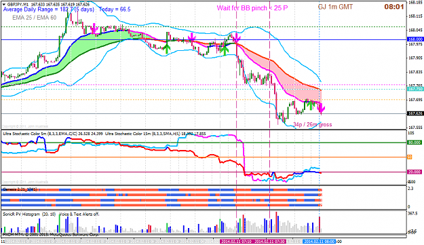The width and height of the screenshot is (424, 245).
Task: Click the Today = 66.5 label
Action: [x=115, y=10]
